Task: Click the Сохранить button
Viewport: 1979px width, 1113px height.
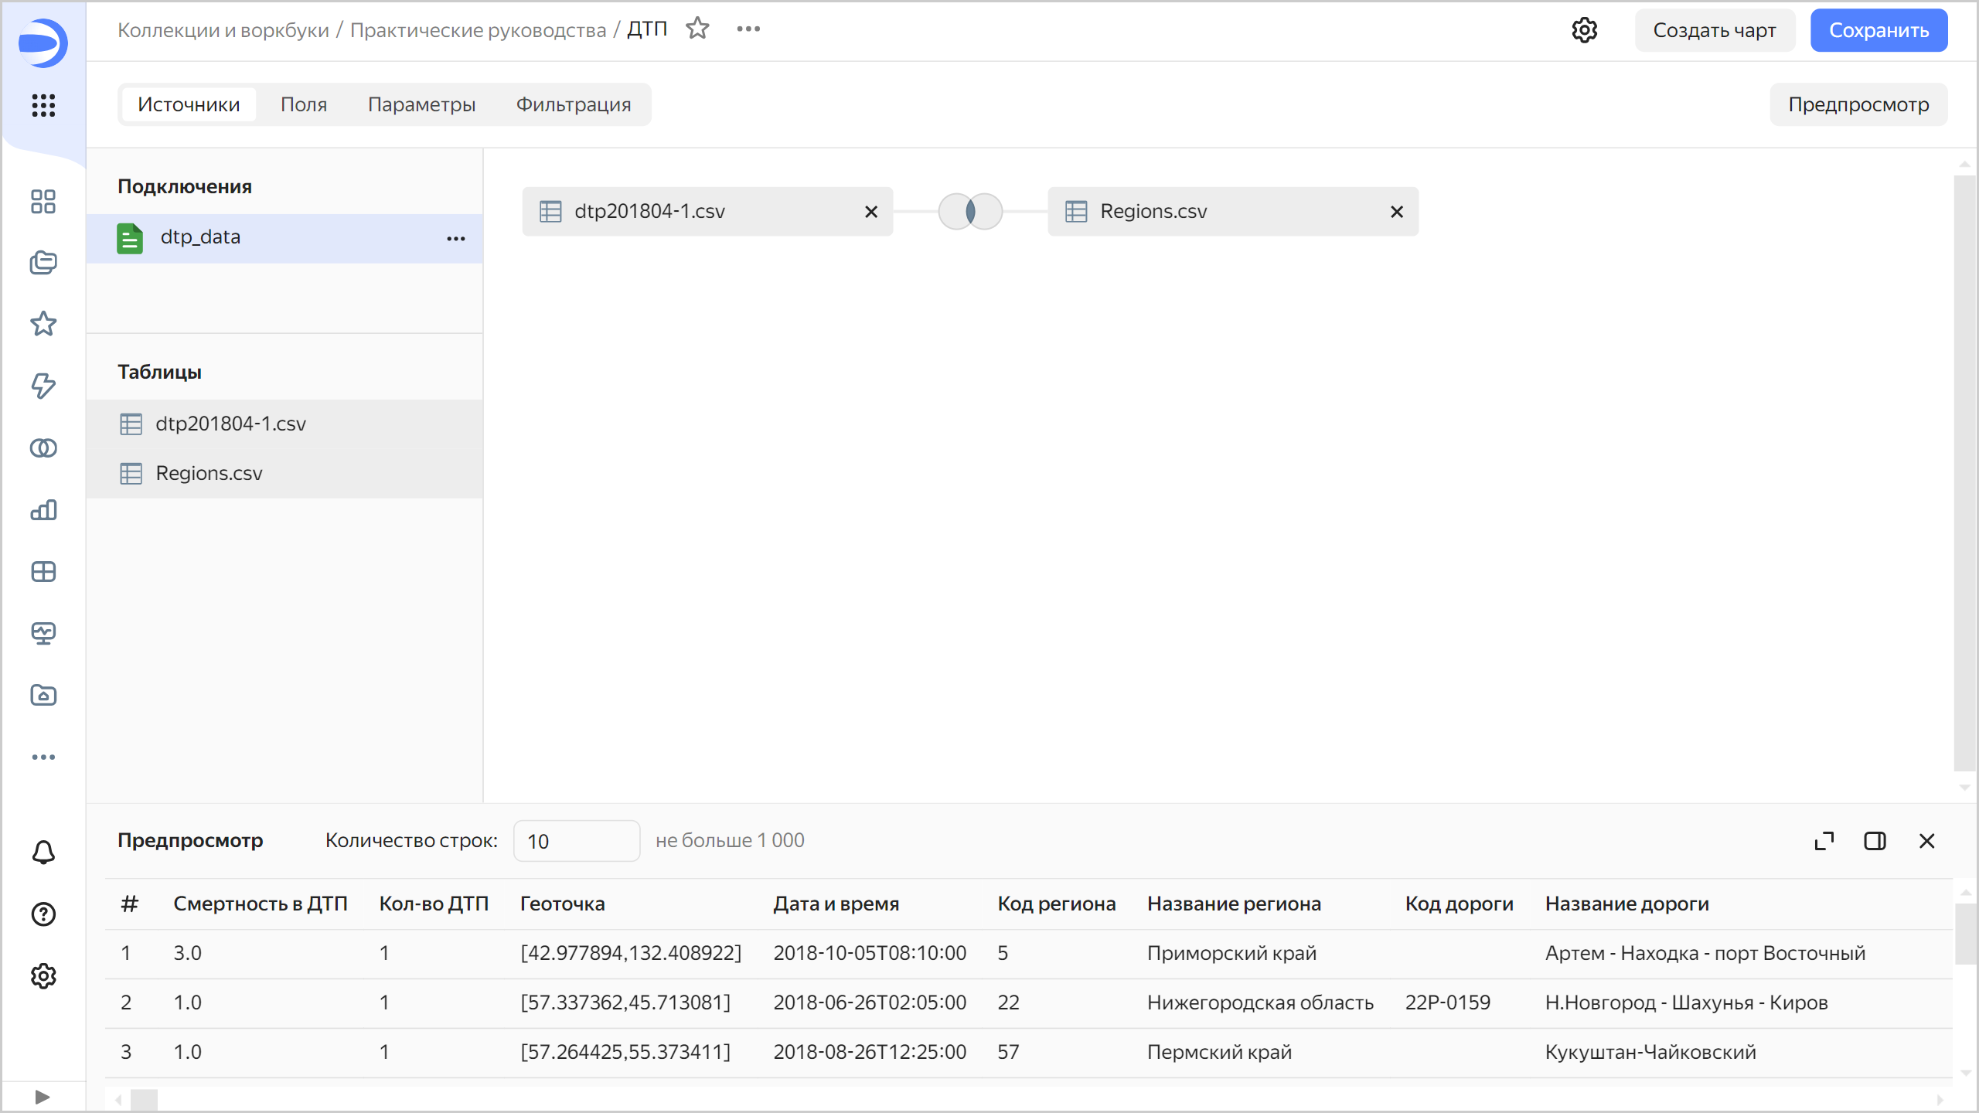Action: [x=1879, y=30]
